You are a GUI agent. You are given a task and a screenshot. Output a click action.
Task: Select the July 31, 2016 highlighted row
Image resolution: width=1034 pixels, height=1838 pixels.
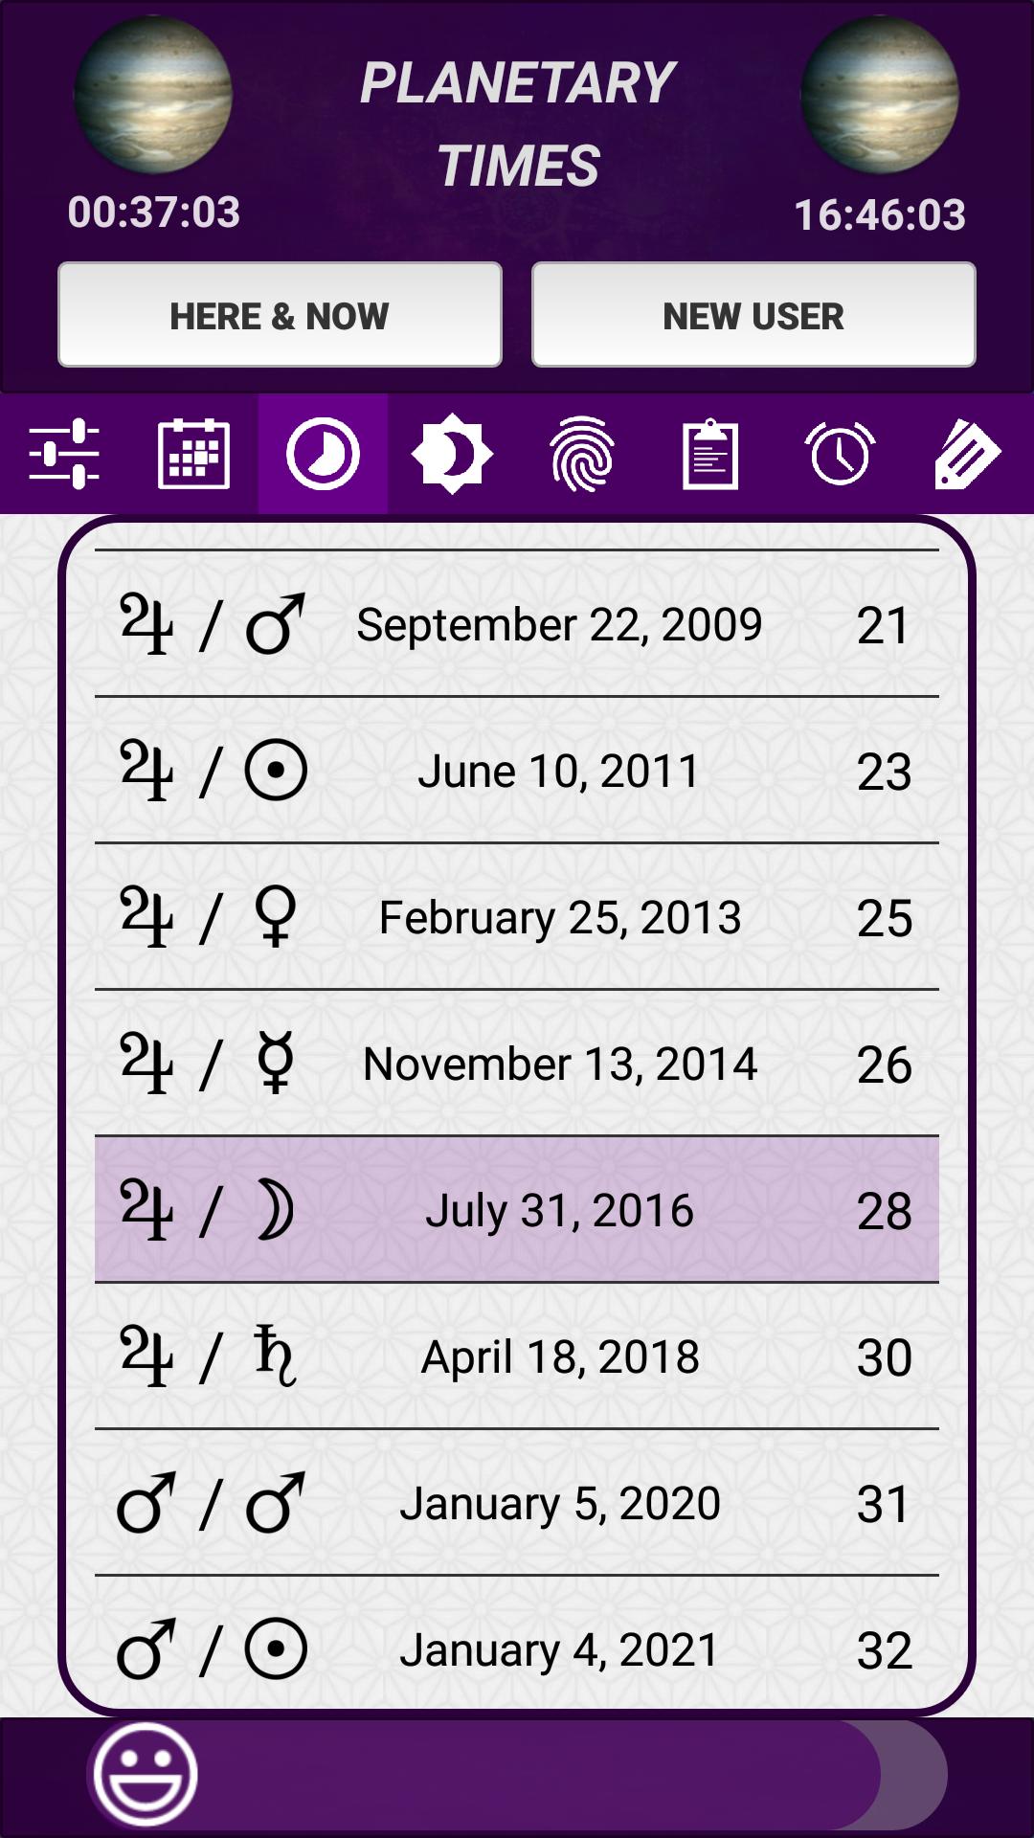(x=517, y=1210)
